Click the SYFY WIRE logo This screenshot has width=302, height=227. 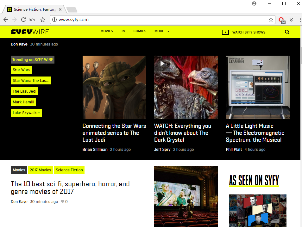click(x=30, y=32)
